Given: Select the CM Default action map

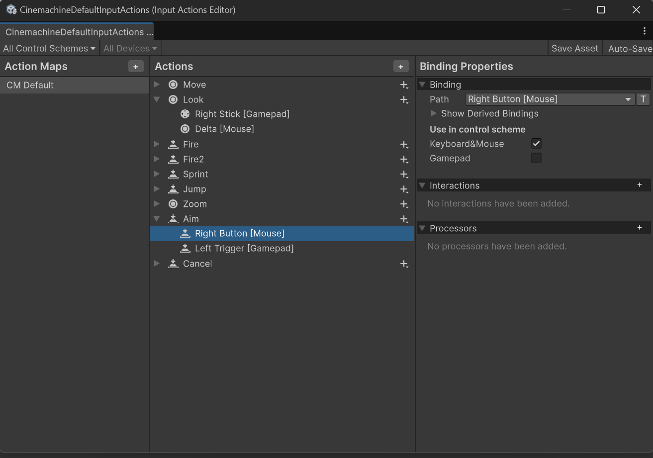Looking at the screenshot, I should tap(75, 85).
